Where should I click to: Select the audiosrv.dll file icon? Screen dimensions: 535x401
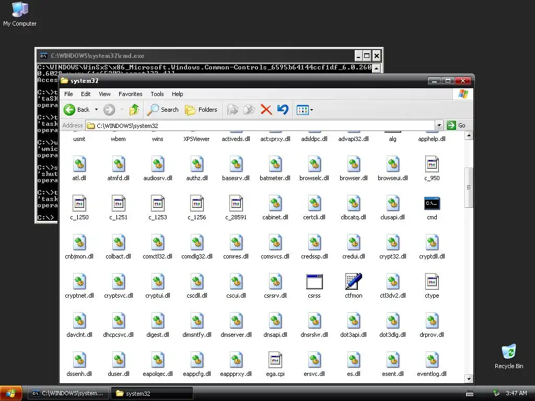pos(158,164)
